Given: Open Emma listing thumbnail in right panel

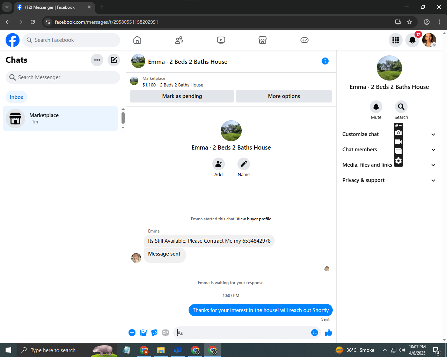Looking at the screenshot, I should 389,68.
